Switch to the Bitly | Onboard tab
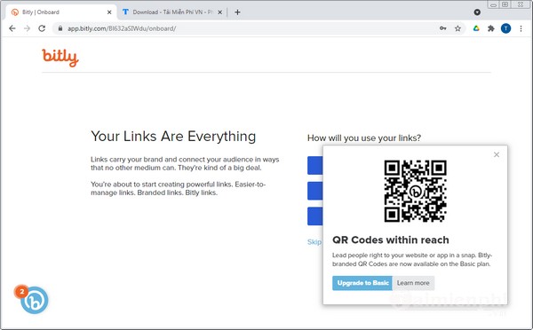 (x=61, y=12)
